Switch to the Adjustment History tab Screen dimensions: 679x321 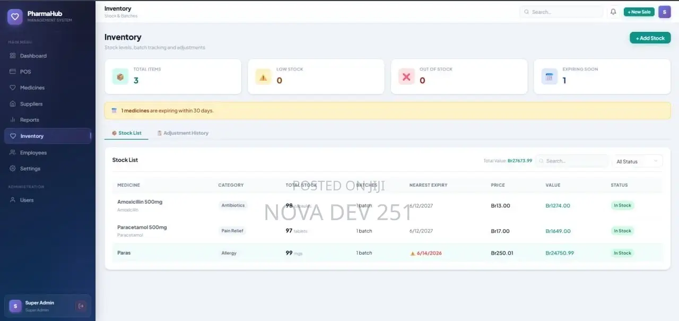pyautogui.click(x=182, y=133)
